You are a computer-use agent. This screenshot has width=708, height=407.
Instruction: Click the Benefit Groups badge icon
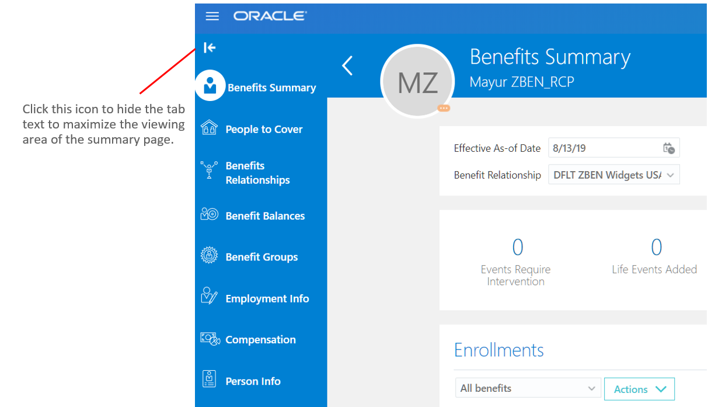click(x=209, y=256)
